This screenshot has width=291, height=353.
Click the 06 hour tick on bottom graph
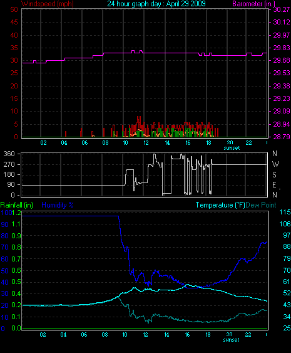pyautogui.click(x=84, y=335)
